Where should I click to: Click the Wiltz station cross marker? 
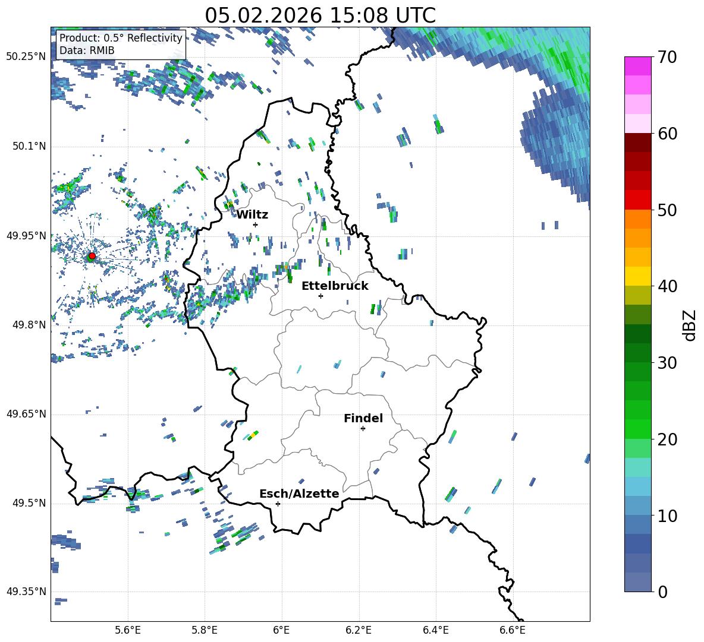256,224
